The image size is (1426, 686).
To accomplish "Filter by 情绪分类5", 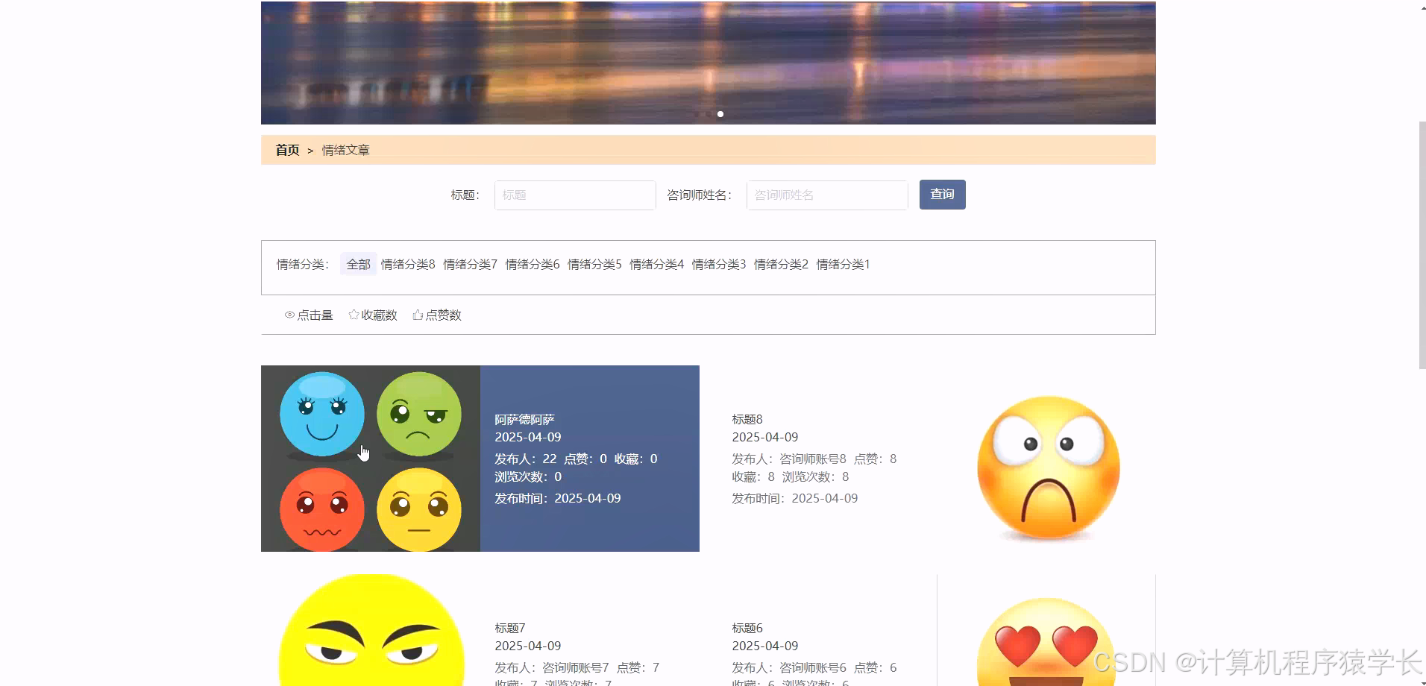I will 594,264.
